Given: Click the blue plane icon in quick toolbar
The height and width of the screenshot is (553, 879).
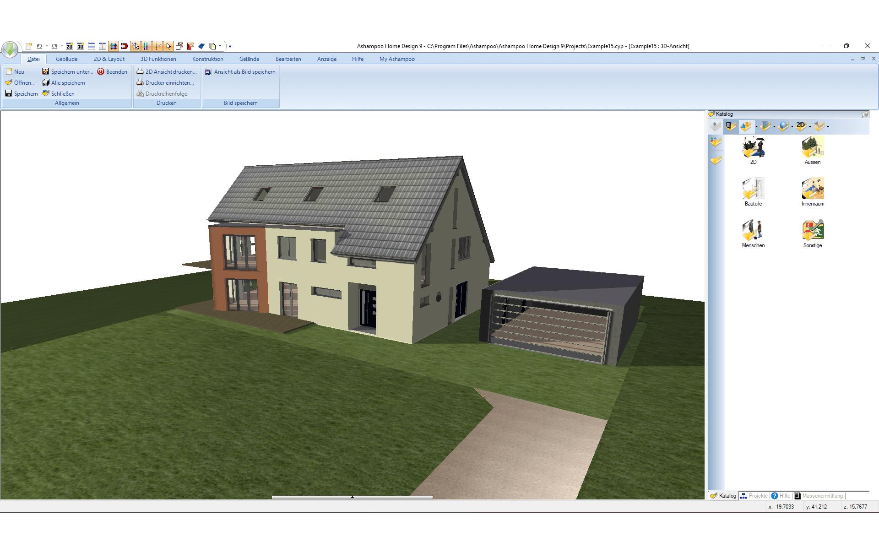Looking at the screenshot, I should coord(201,46).
